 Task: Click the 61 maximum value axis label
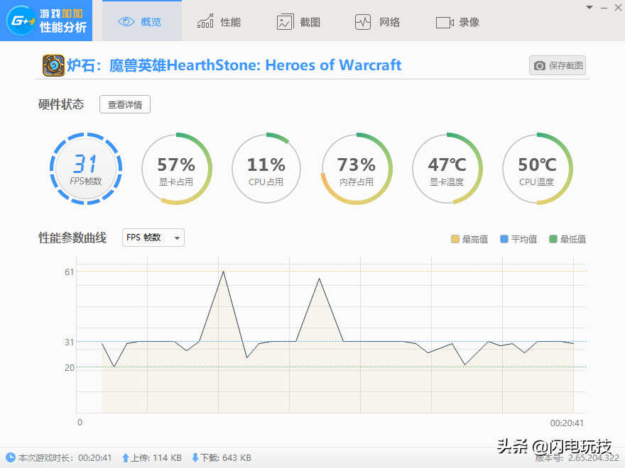[x=70, y=272]
